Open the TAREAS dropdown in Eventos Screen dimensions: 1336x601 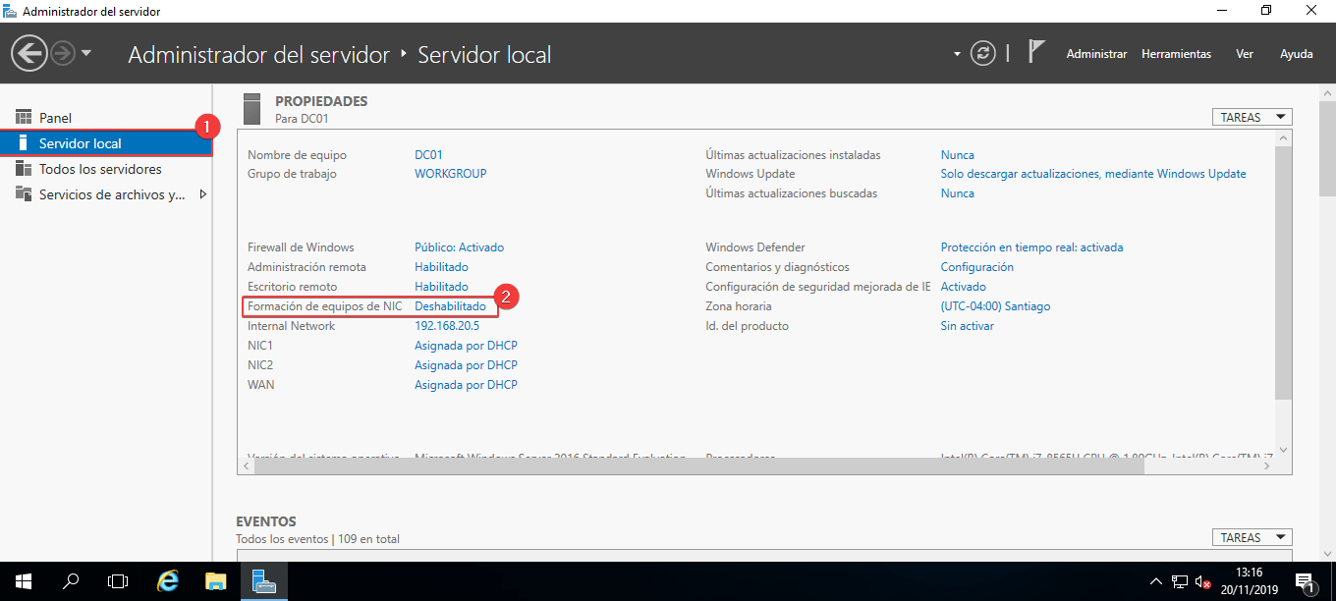pos(1252,536)
